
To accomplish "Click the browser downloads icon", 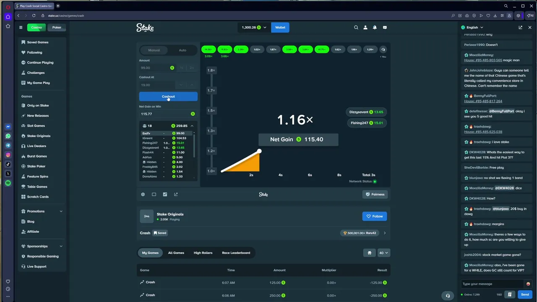I will [x=495, y=16].
